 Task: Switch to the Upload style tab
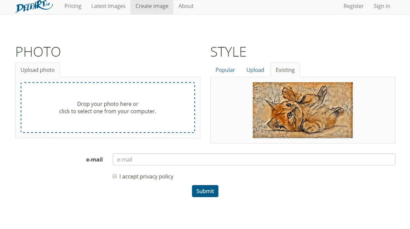click(255, 70)
